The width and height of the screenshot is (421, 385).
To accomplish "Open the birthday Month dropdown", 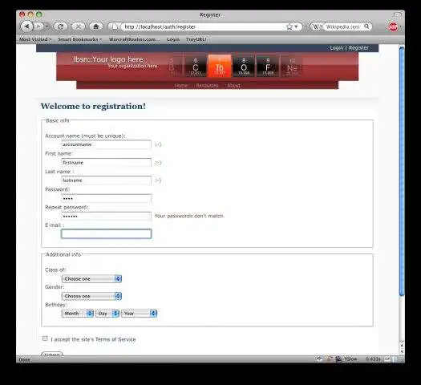I will tap(77, 314).
